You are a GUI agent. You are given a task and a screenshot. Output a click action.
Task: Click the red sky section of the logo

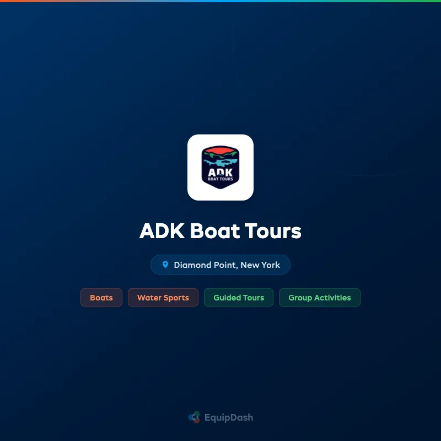coord(220,150)
